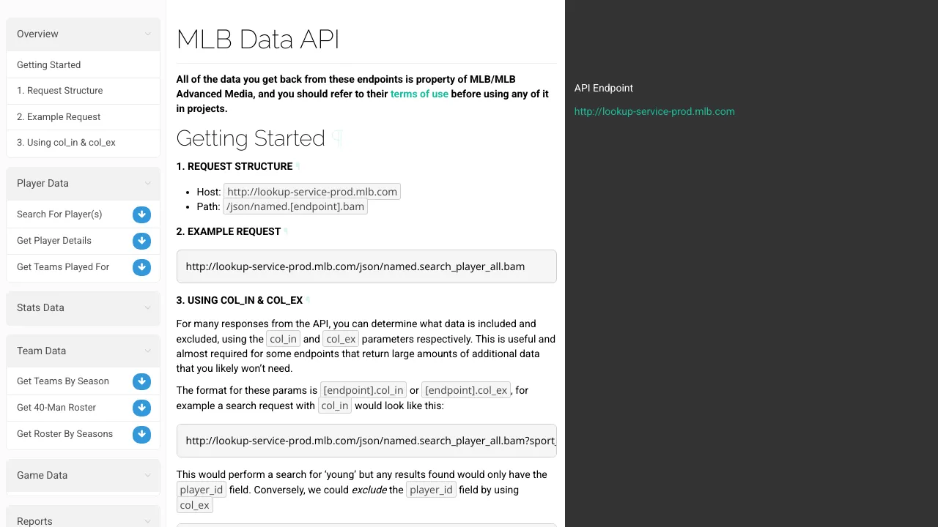Click blue arrow icon beside Get 40-Man Roster
Image resolution: width=938 pixels, height=527 pixels.
(x=142, y=408)
